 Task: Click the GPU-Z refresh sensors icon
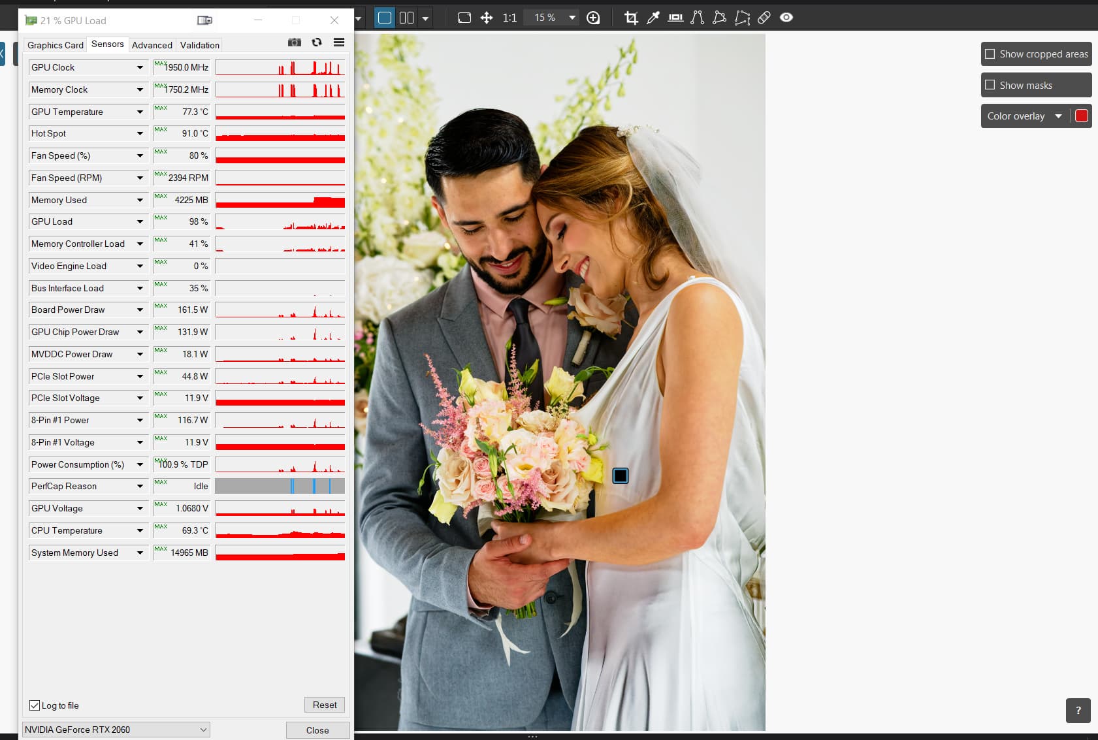coord(317,42)
